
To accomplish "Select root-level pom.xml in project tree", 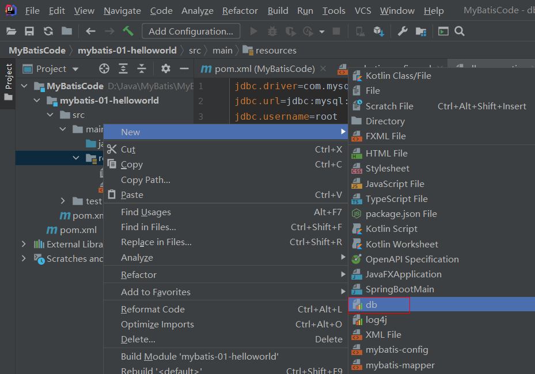I will click(x=71, y=230).
